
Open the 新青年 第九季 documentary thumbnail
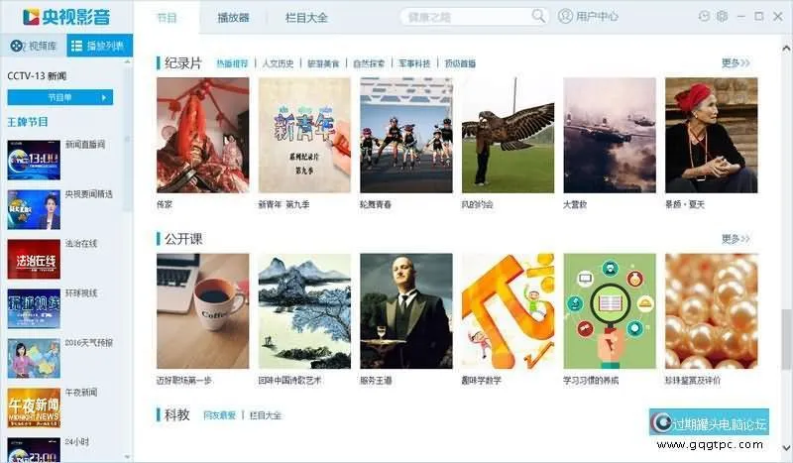click(304, 135)
